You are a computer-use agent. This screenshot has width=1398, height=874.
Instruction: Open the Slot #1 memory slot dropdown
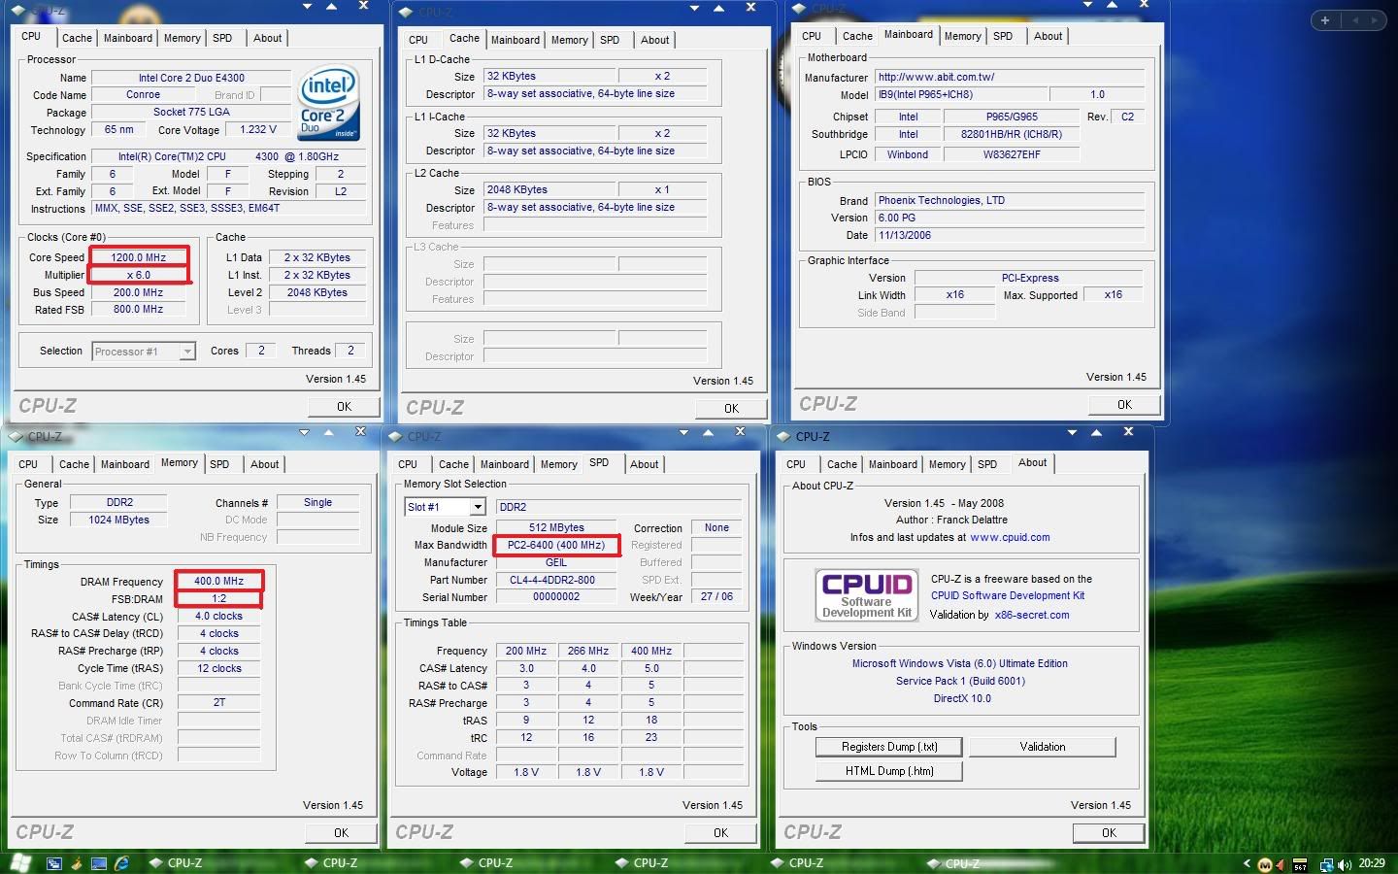[478, 507]
